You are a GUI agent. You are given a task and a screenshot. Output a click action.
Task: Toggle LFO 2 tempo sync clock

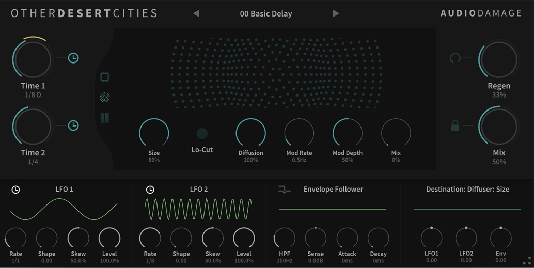pos(150,190)
